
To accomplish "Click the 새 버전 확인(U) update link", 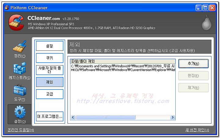I will pyautogui.click(x=197, y=130).
